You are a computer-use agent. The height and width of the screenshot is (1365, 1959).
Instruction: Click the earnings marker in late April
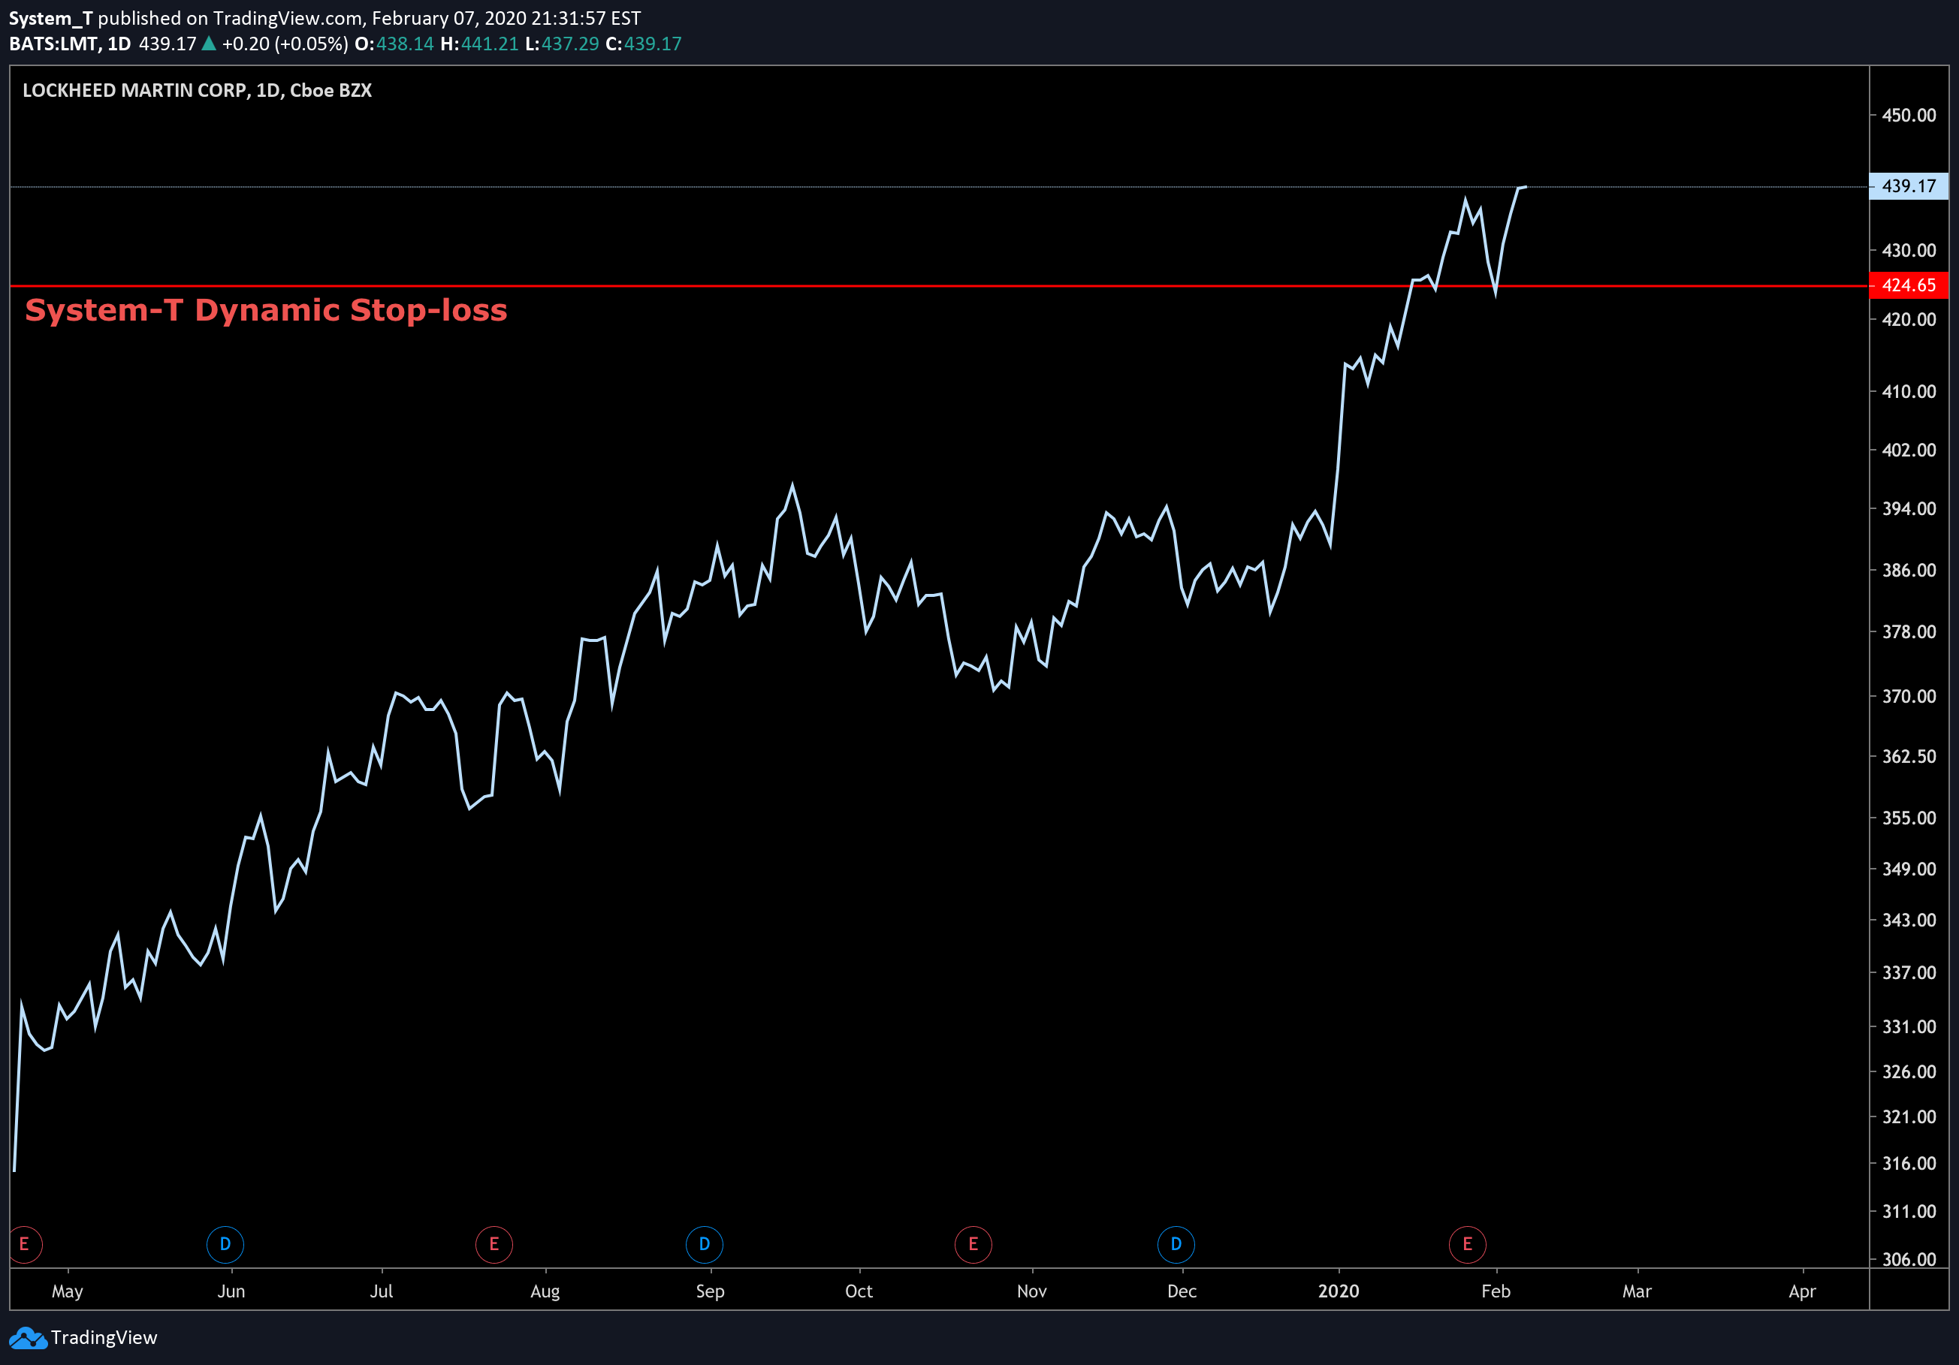coord(24,1244)
